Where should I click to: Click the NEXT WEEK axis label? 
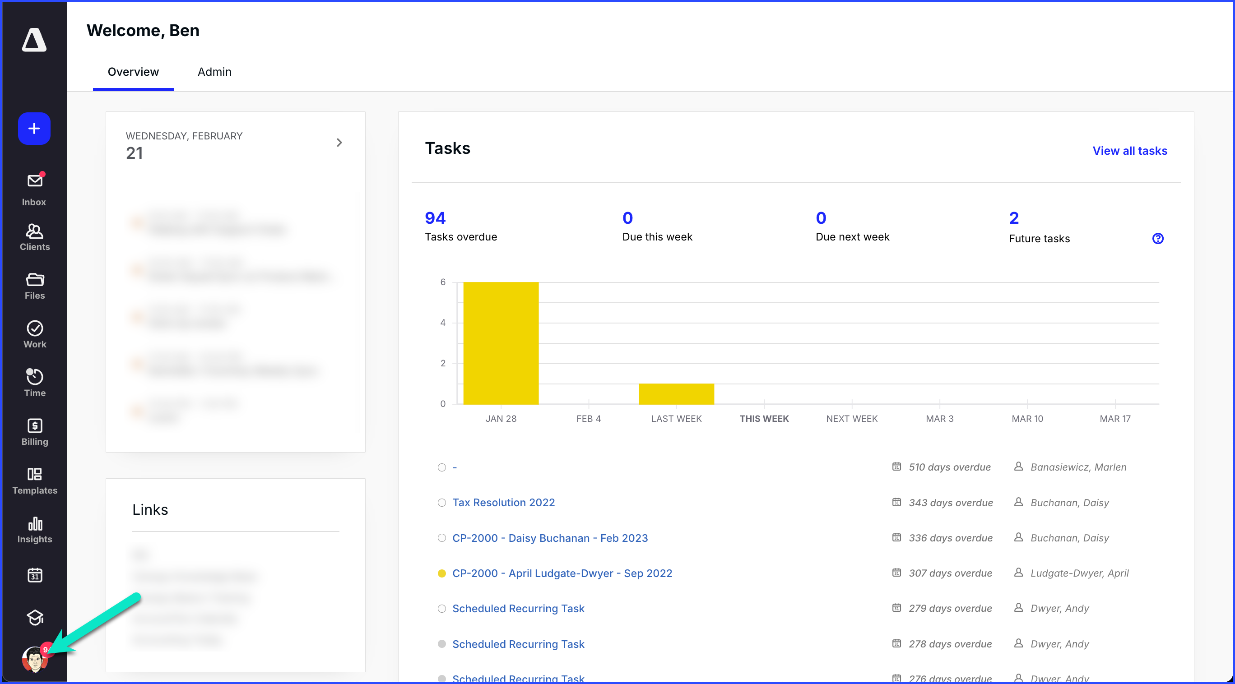pos(851,418)
